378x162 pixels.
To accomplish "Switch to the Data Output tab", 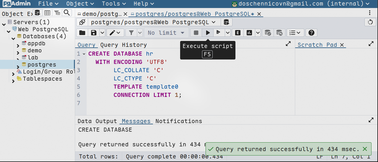I will (x=97, y=121).
